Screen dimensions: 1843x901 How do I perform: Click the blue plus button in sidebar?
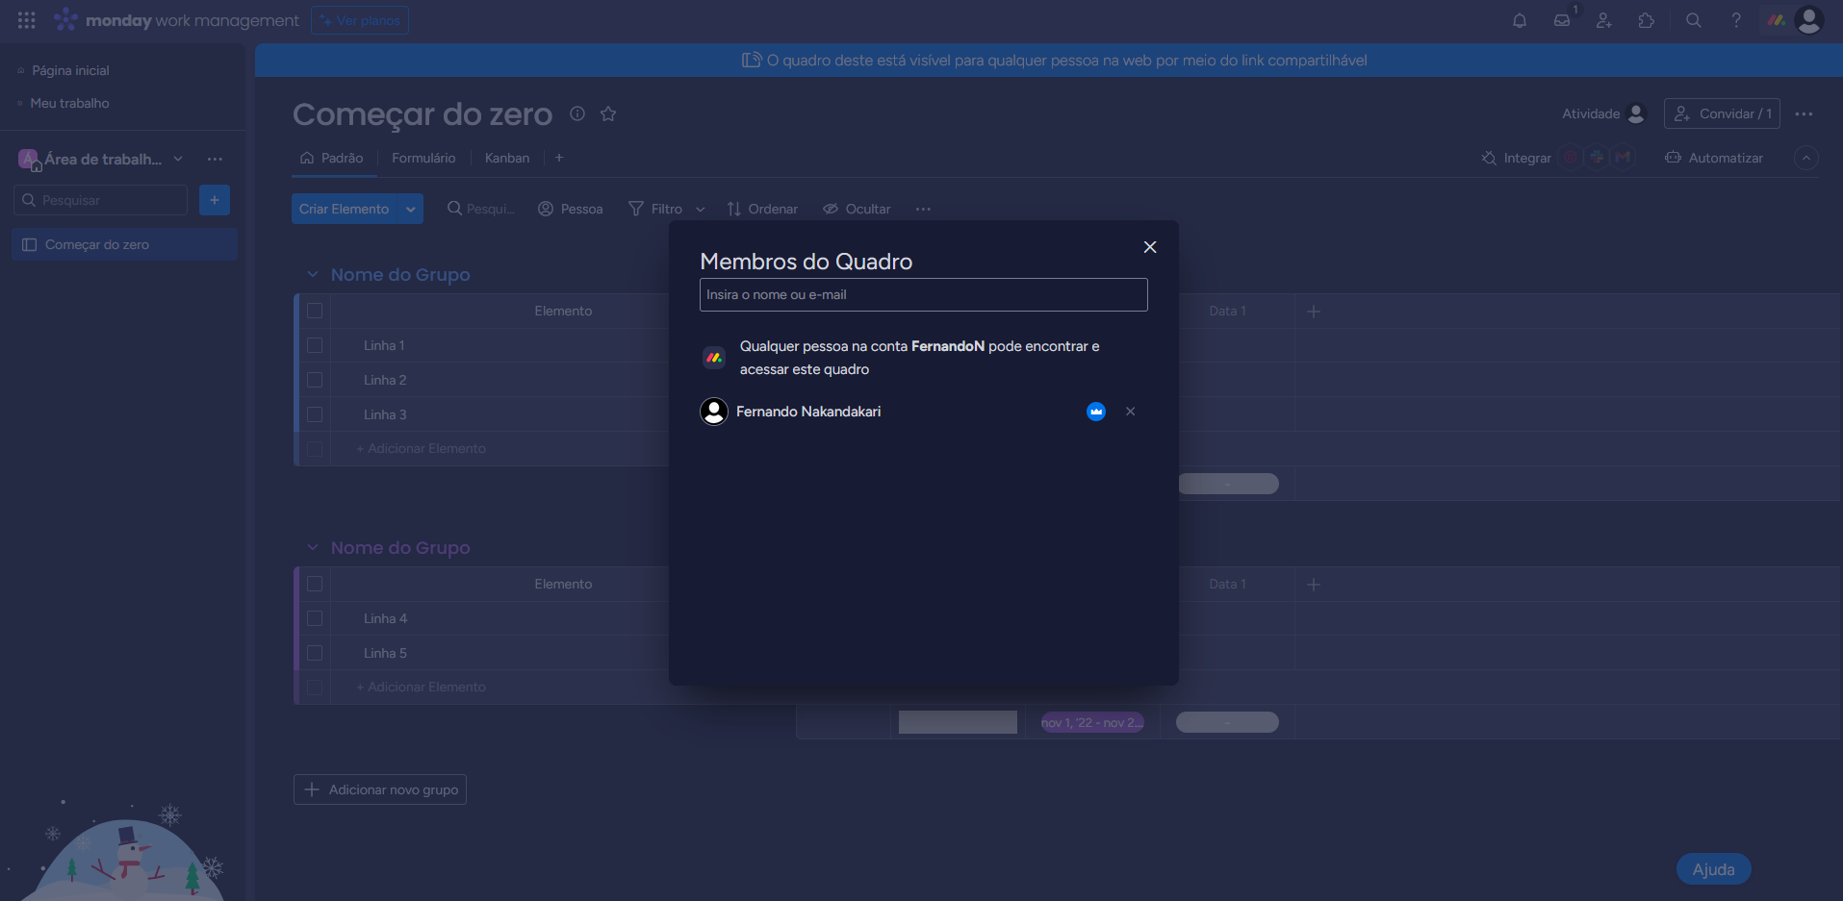pyautogui.click(x=215, y=200)
